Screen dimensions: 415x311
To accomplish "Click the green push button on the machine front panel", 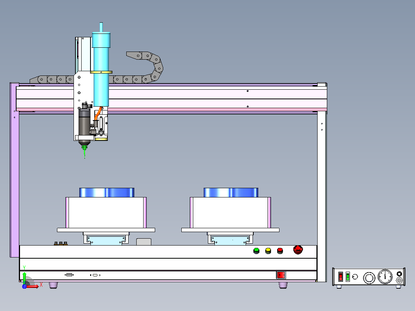I will [x=256, y=251].
